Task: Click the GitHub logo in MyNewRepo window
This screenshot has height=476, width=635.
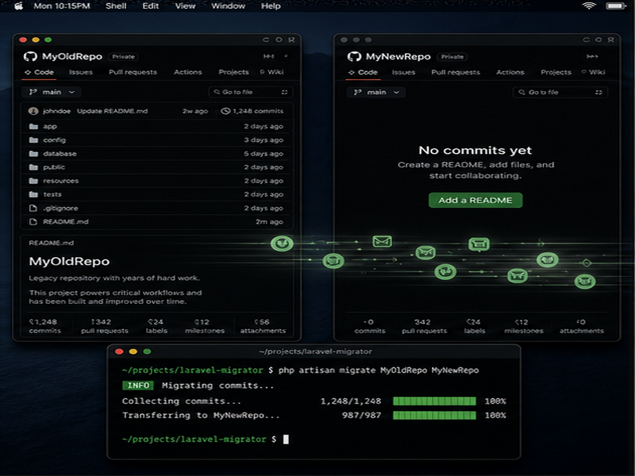Action: pyautogui.click(x=354, y=56)
